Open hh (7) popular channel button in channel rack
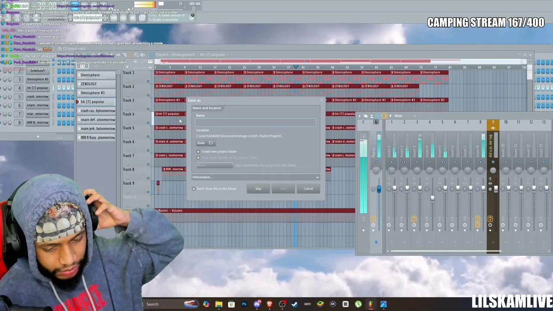The height and width of the screenshot is (311, 553). [37, 88]
